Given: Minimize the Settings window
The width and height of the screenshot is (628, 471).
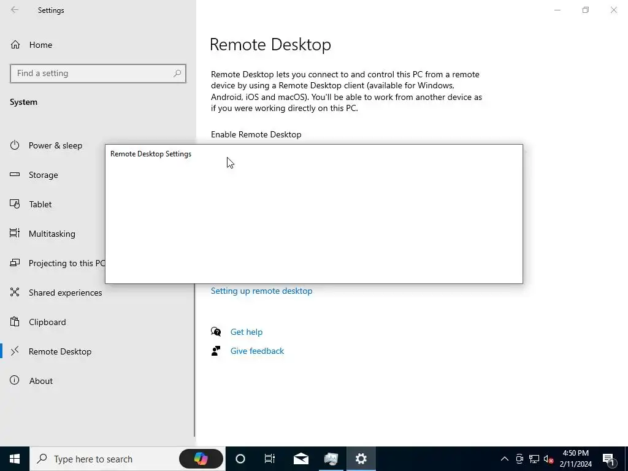Looking at the screenshot, I should tap(557, 10).
